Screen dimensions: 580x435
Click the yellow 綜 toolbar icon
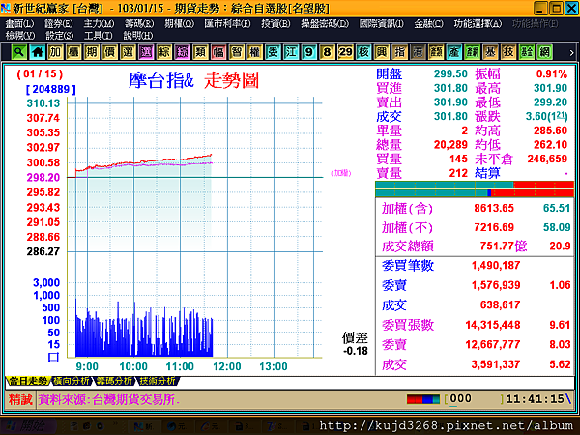[x=164, y=52]
